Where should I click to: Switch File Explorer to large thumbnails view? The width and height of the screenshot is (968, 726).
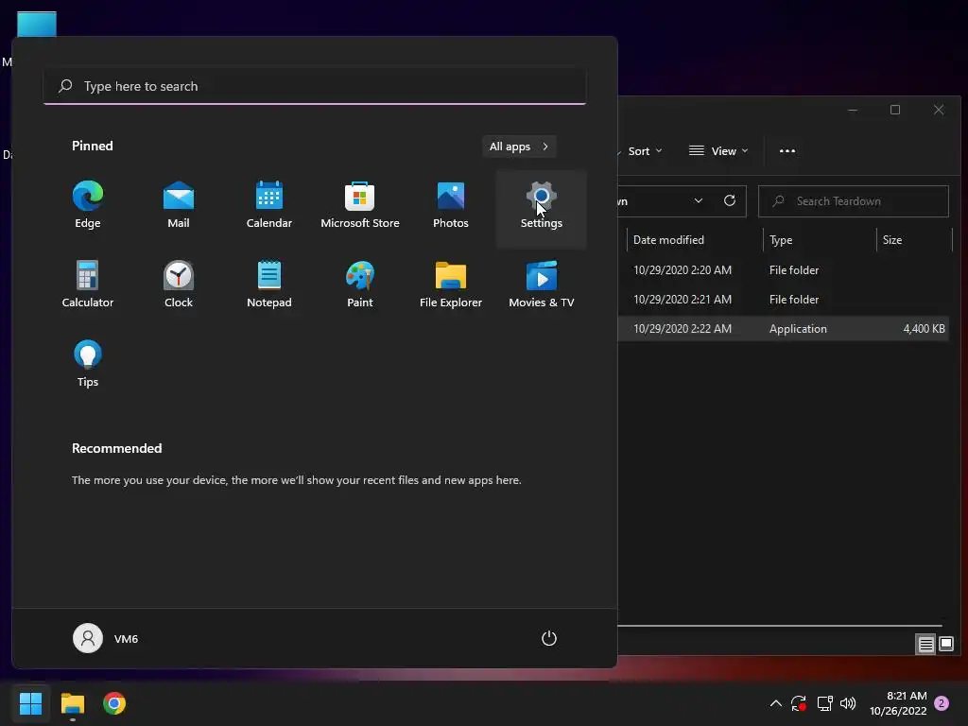click(x=945, y=645)
